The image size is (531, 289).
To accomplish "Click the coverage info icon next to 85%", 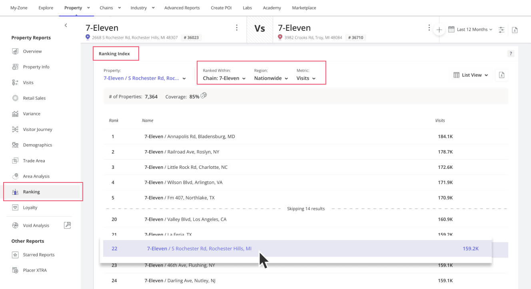I will click(x=204, y=95).
